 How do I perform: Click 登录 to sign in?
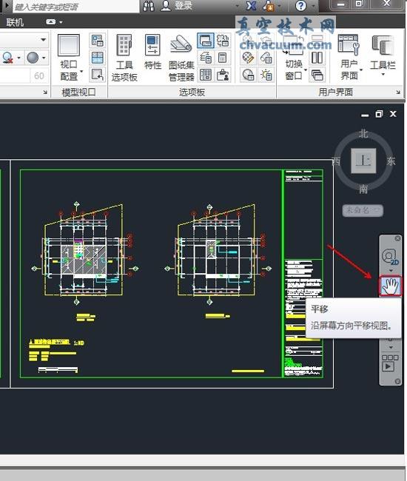[184, 5]
